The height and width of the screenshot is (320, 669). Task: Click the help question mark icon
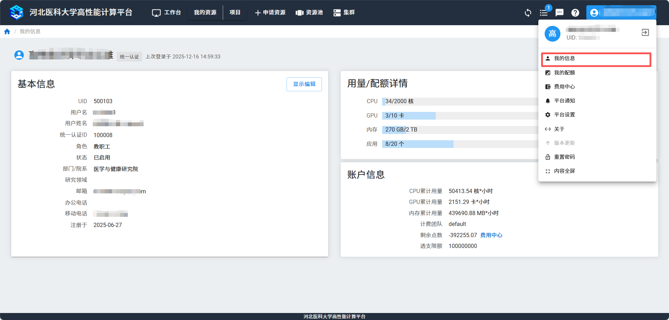pos(575,13)
